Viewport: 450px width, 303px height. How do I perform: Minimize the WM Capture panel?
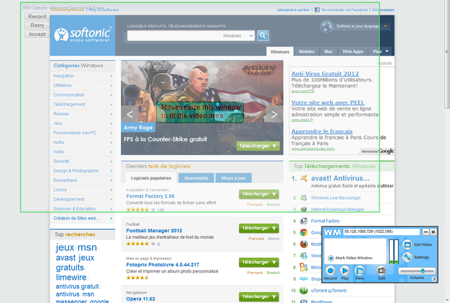tap(426, 232)
